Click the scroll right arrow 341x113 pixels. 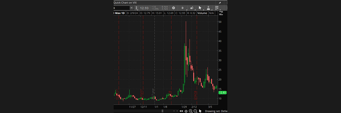177,111
